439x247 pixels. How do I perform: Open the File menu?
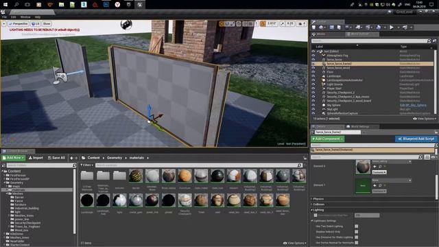tap(5, 17)
